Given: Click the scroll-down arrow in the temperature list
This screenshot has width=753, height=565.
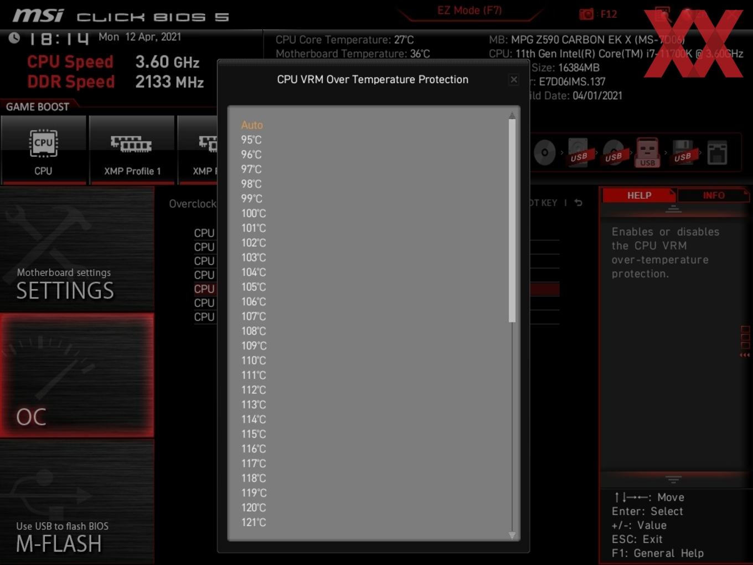Looking at the screenshot, I should [512, 535].
